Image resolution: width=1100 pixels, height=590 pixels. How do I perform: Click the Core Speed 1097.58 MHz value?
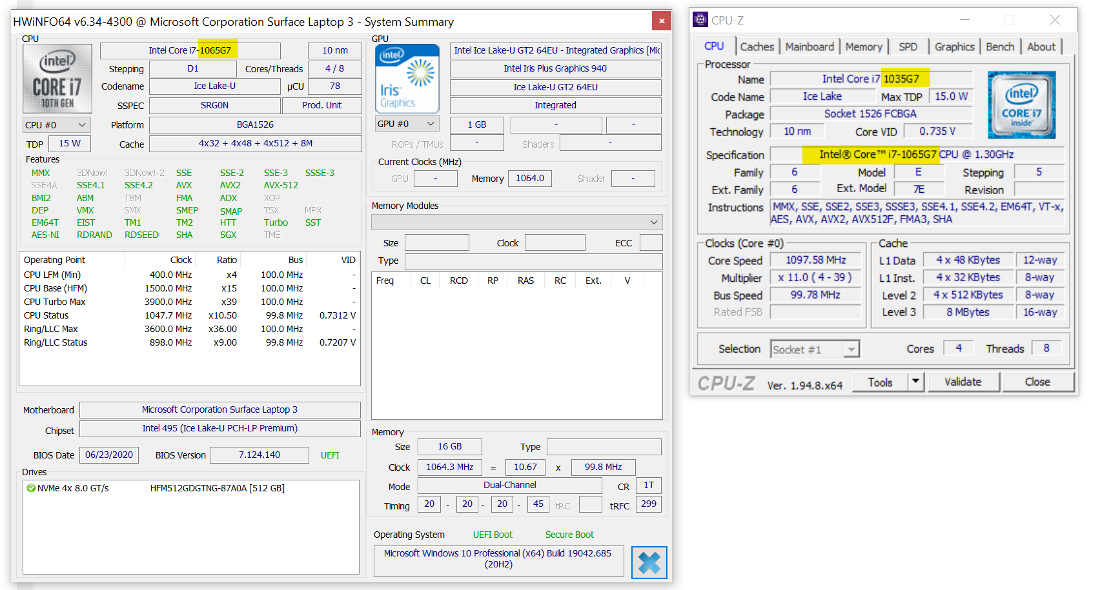pos(816,260)
